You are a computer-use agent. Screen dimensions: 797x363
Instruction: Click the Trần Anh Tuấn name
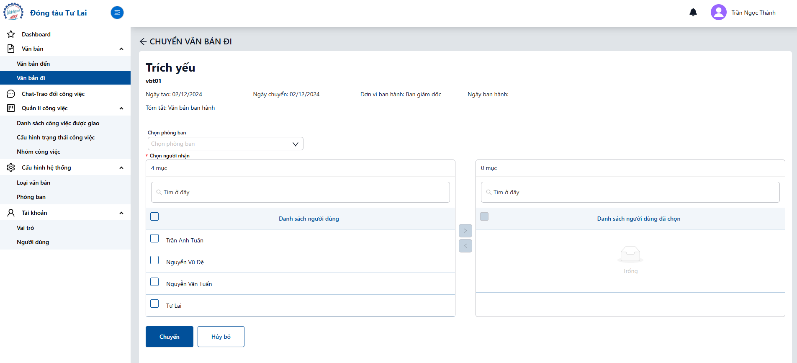(185, 240)
